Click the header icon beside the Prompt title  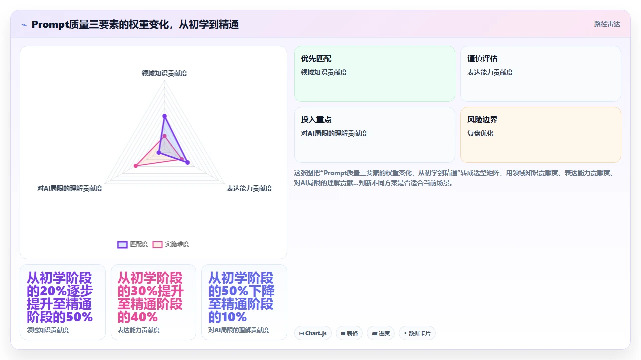24,24
